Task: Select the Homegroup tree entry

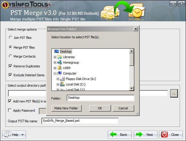Action: pyautogui.click(x=71, y=62)
